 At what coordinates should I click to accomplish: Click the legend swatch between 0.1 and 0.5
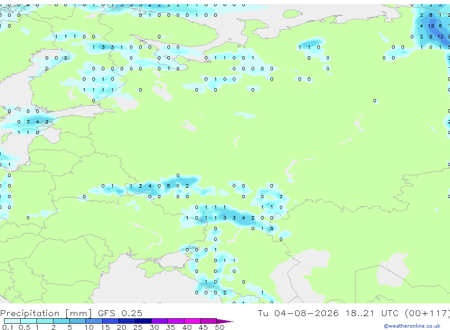12,321
